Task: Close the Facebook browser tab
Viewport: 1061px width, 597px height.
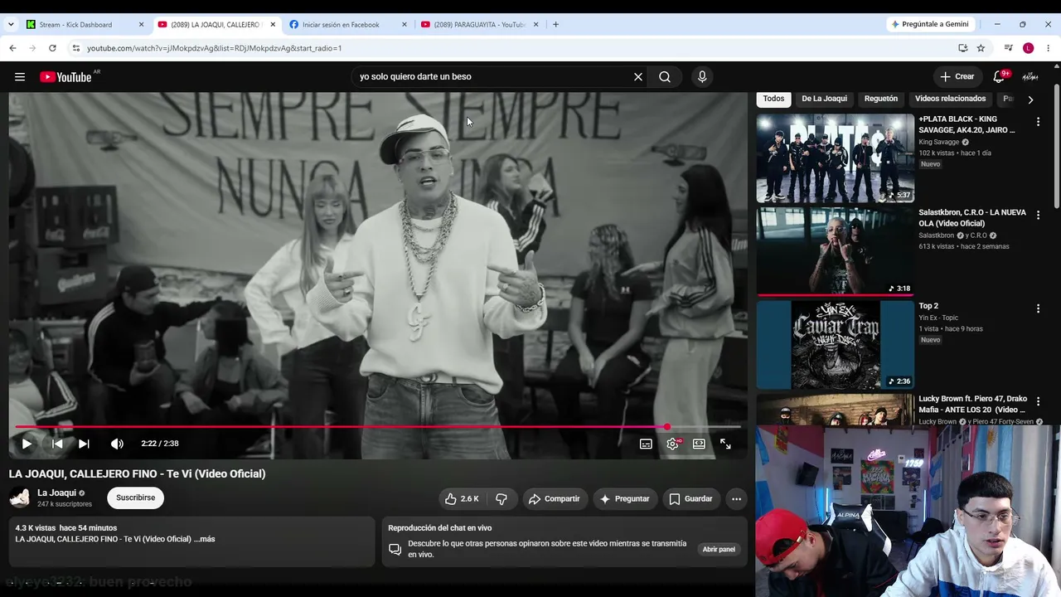Action: (405, 25)
